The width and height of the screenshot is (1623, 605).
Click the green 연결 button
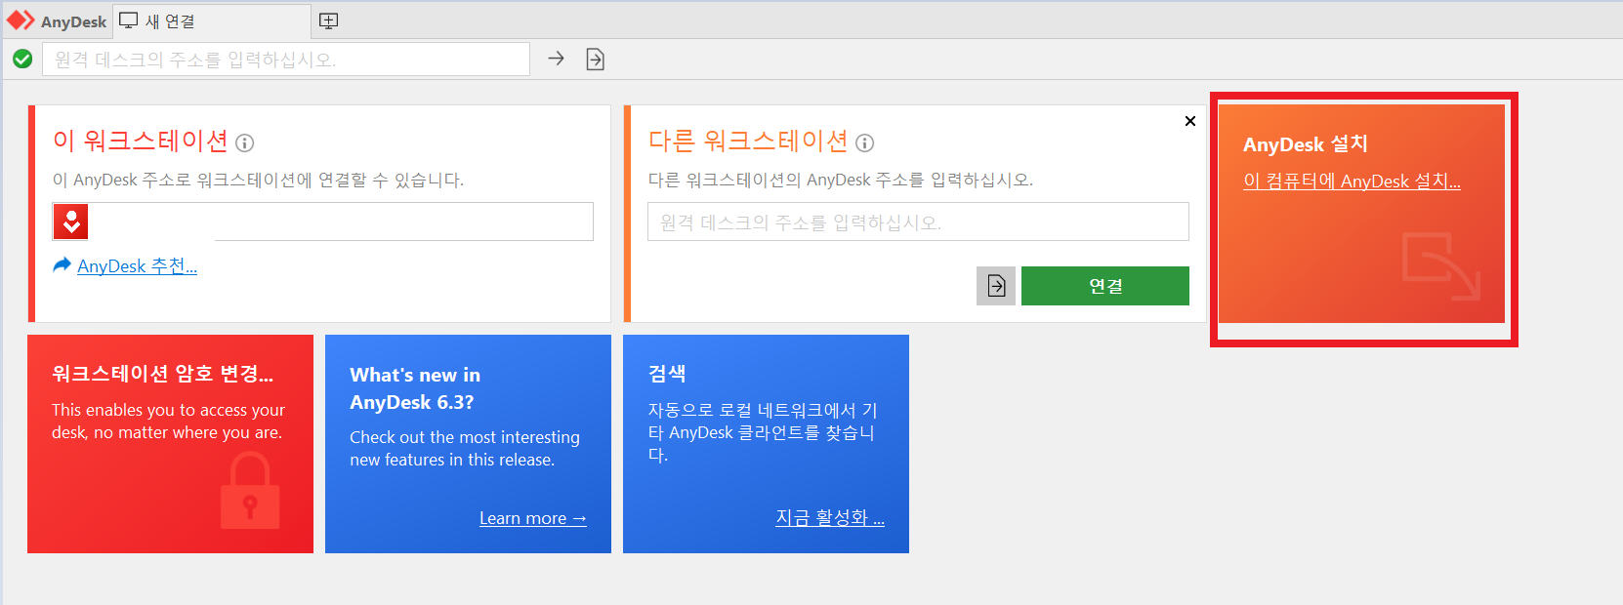tap(1105, 286)
